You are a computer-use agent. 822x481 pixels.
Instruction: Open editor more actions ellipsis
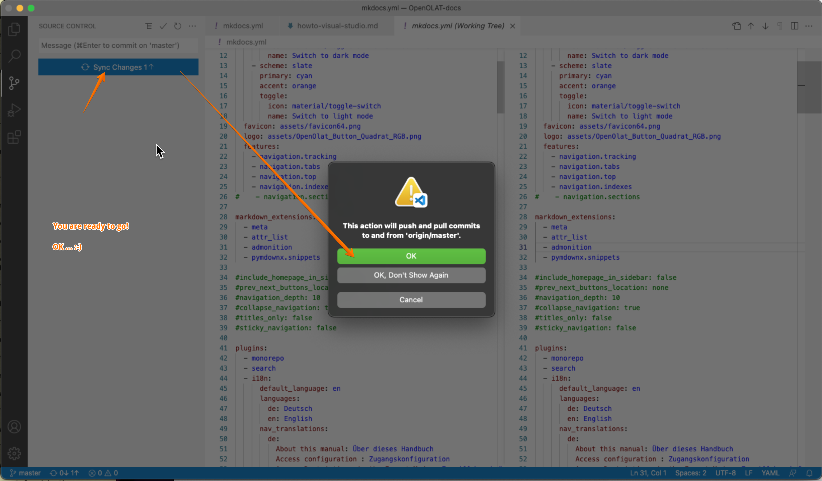(x=809, y=26)
